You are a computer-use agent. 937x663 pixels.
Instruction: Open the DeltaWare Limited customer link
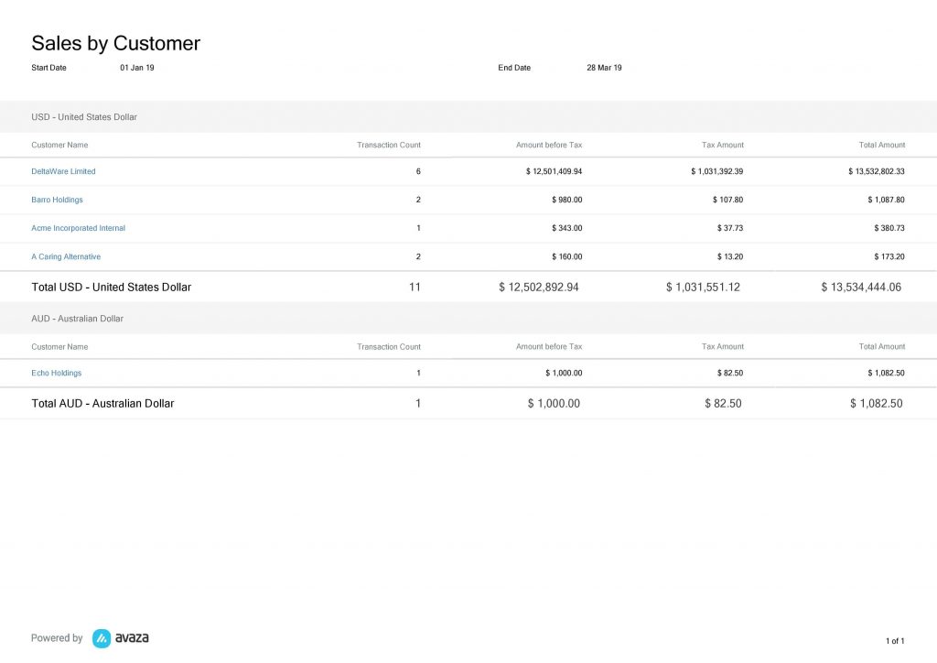coord(63,171)
